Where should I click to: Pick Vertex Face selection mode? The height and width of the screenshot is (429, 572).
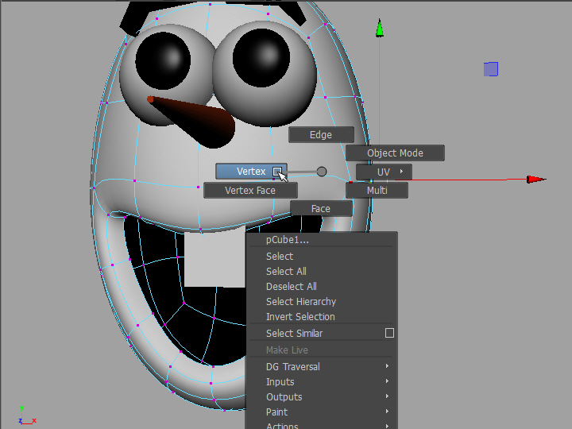tap(250, 191)
